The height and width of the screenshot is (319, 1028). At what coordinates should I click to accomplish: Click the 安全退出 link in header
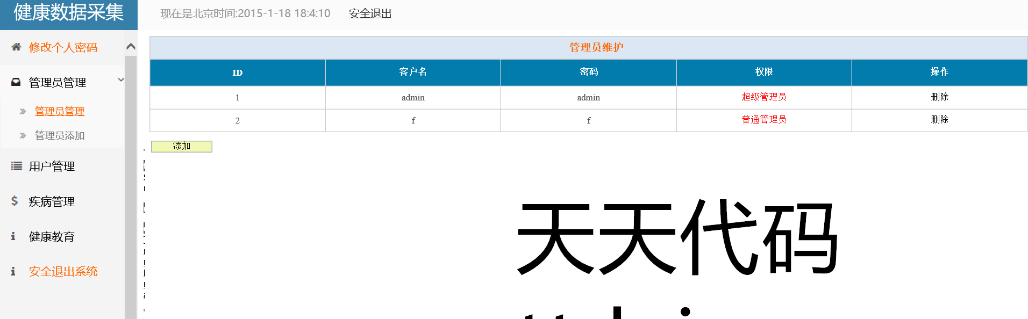point(370,13)
